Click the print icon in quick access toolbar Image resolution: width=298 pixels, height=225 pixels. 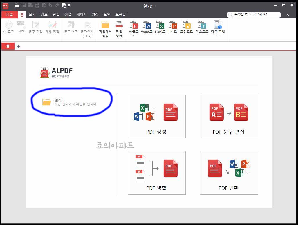pyautogui.click(x=37, y=5)
